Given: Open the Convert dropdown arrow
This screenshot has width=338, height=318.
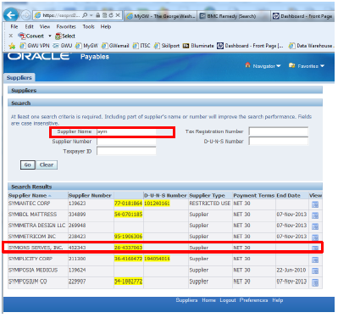Looking at the screenshot, I should click(x=50, y=36).
